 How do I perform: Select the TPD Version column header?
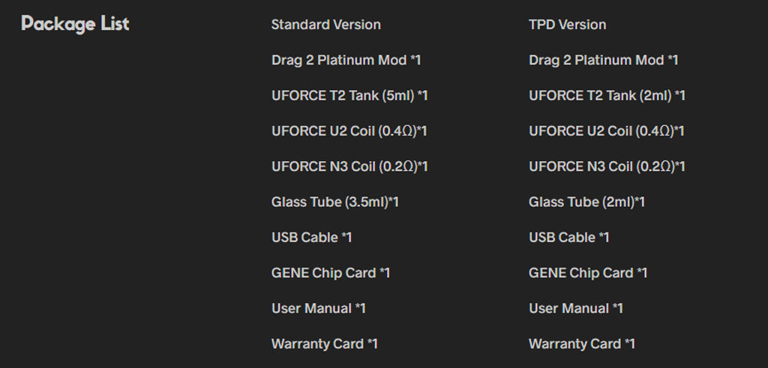[568, 25]
